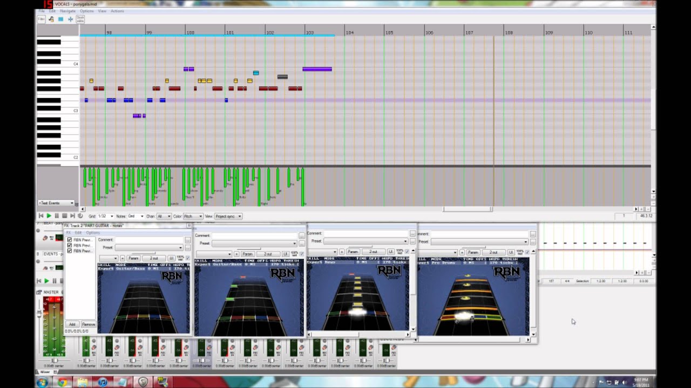Open the Notes length dropdown
Image resolution: width=691 pixels, height=388 pixels.
135,216
